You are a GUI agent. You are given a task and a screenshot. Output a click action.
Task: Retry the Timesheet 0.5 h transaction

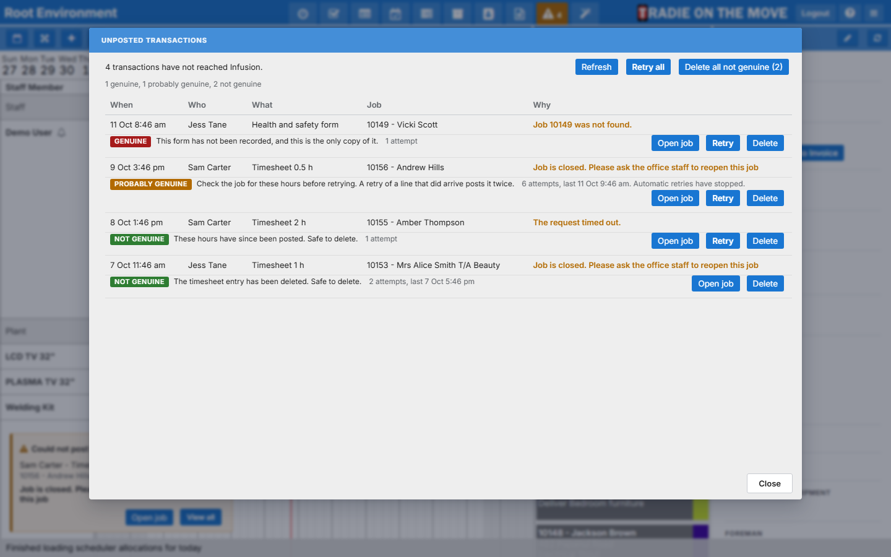[723, 198]
